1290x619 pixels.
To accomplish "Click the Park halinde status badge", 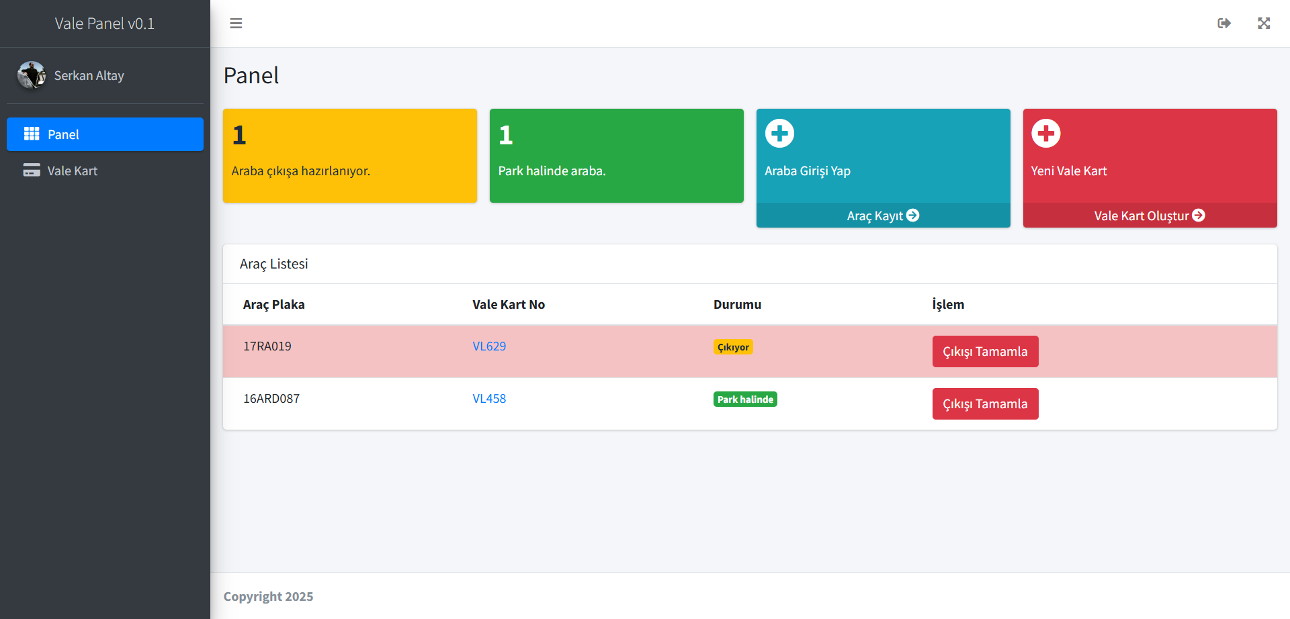I will [745, 398].
